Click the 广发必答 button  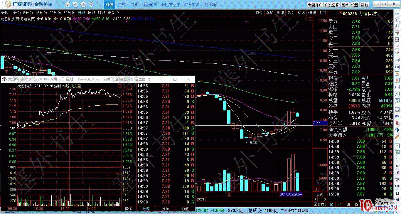tap(332, 5)
